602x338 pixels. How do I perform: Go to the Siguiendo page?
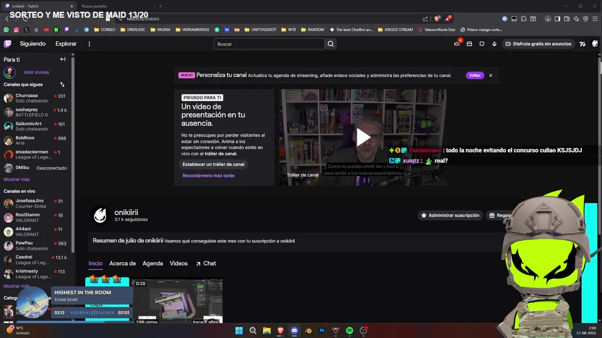click(33, 44)
